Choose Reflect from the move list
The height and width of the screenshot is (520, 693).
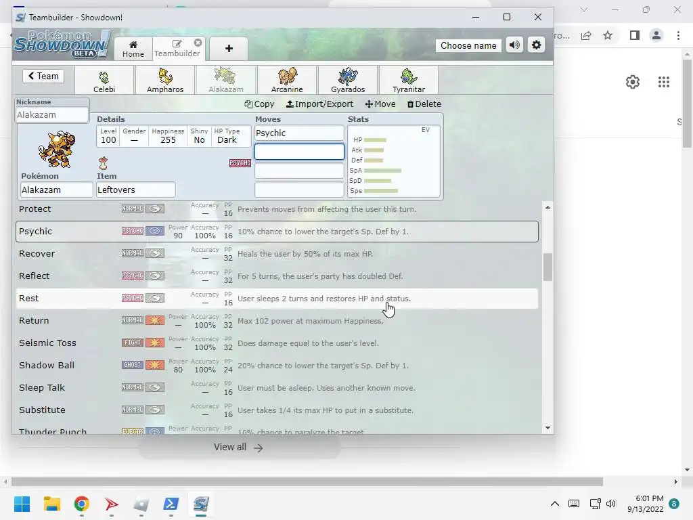tap(277, 276)
